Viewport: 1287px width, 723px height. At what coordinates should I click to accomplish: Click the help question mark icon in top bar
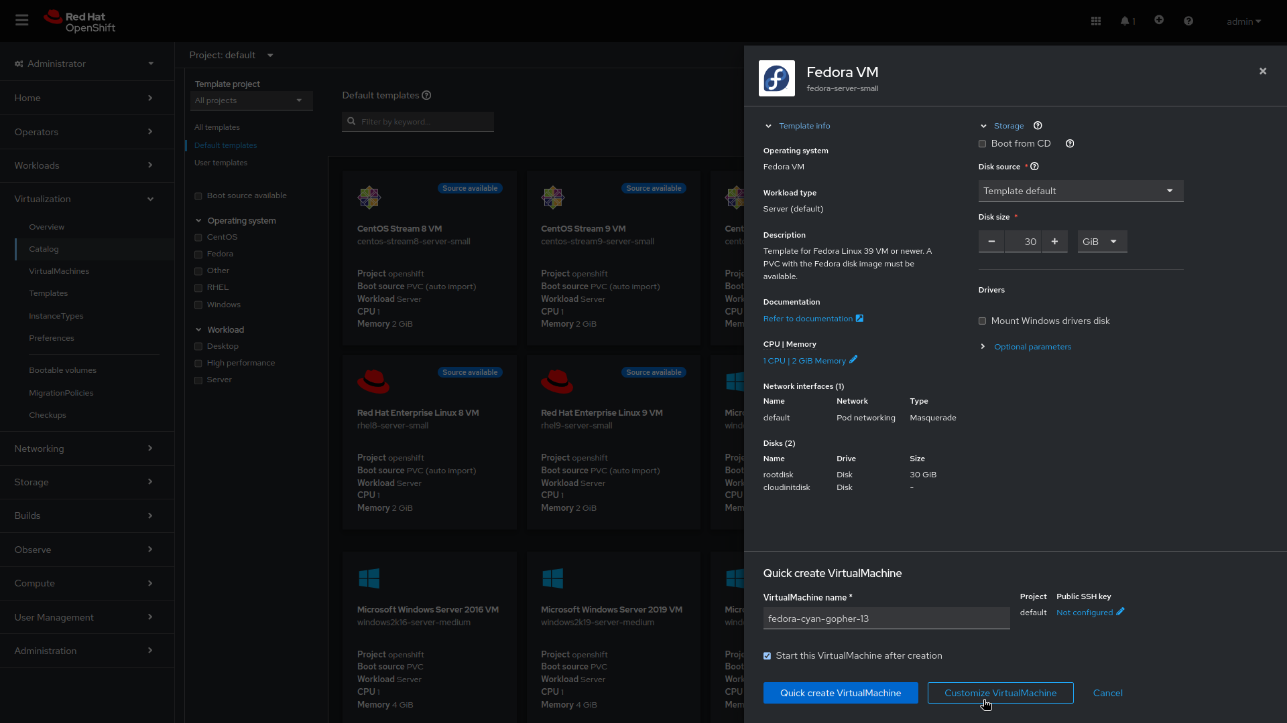pos(1188,21)
